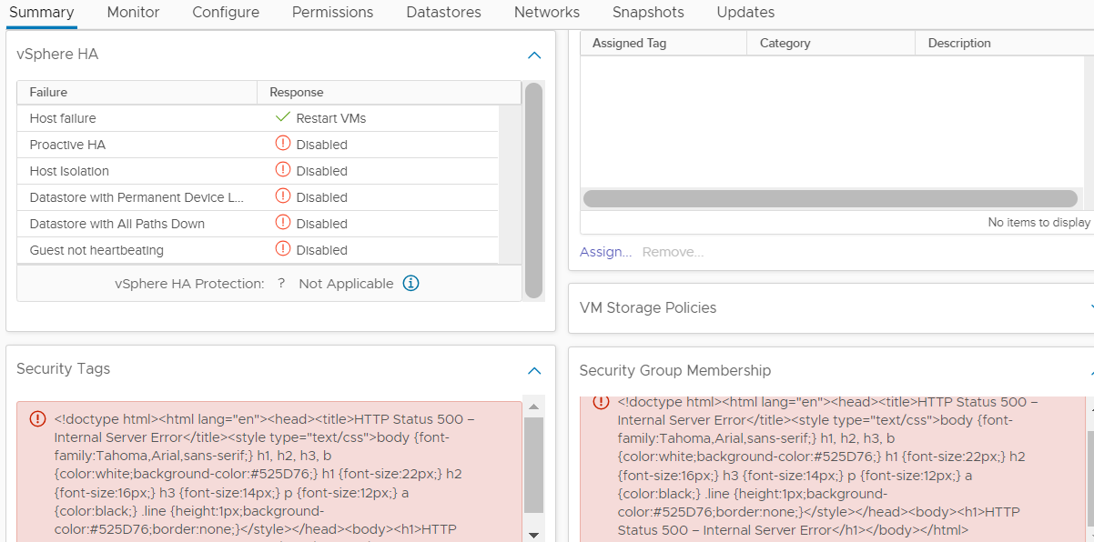Click the Guest not heartbeating warning icon
The height and width of the screenshot is (542, 1094).
click(x=282, y=249)
